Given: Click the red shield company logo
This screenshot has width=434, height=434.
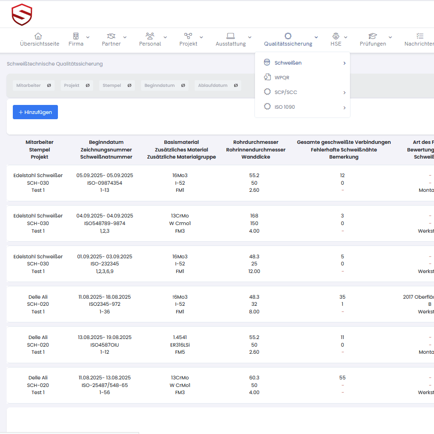Looking at the screenshot, I should (22, 15).
